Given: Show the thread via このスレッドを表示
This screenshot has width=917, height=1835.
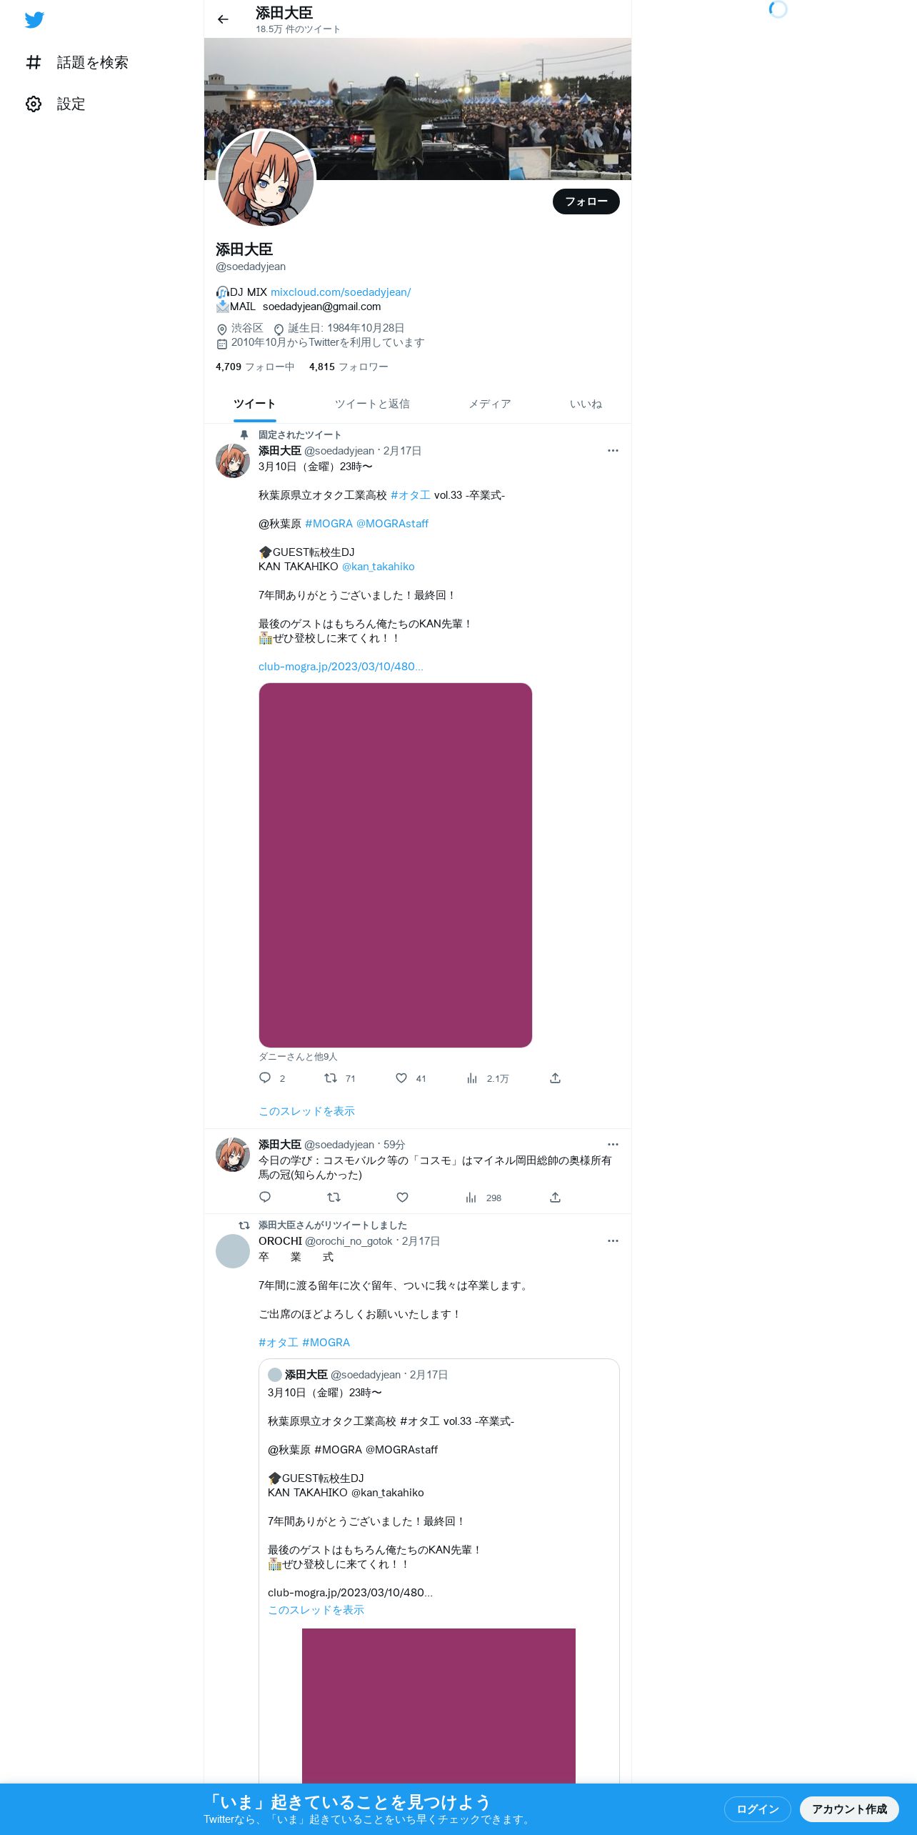Looking at the screenshot, I should coord(306,1111).
